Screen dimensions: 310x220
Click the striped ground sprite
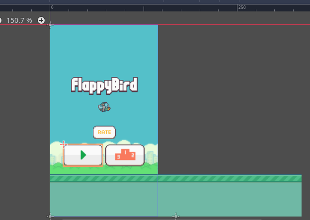pyautogui.click(x=176, y=196)
